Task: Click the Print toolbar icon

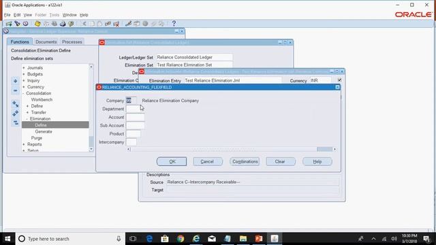Action: (63, 24)
